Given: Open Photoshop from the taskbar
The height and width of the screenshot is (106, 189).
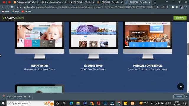Looking at the screenshot, I should (105, 103).
